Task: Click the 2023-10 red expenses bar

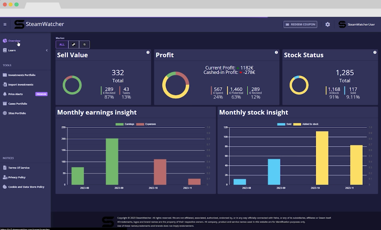Action: (160, 172)
